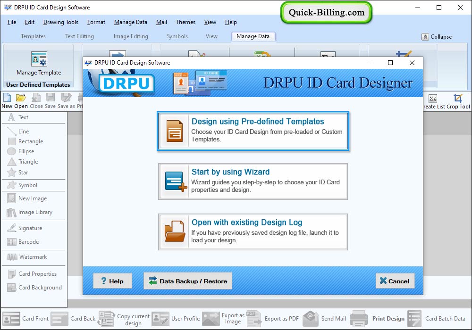Image resolution: width=472 pixels, height=330 pixels.
Task: Add a Signature element
Action: click(x=25, y=228)
